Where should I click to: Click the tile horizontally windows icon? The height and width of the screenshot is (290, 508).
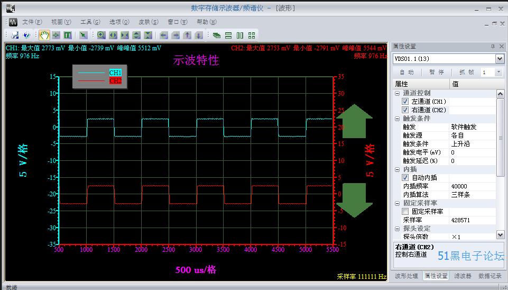pos(228,35)
